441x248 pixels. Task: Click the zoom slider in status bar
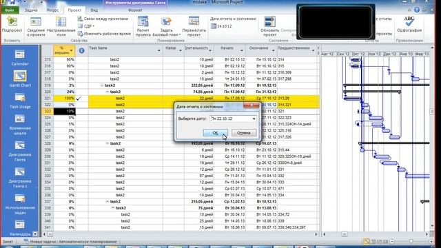pos(411,242)
